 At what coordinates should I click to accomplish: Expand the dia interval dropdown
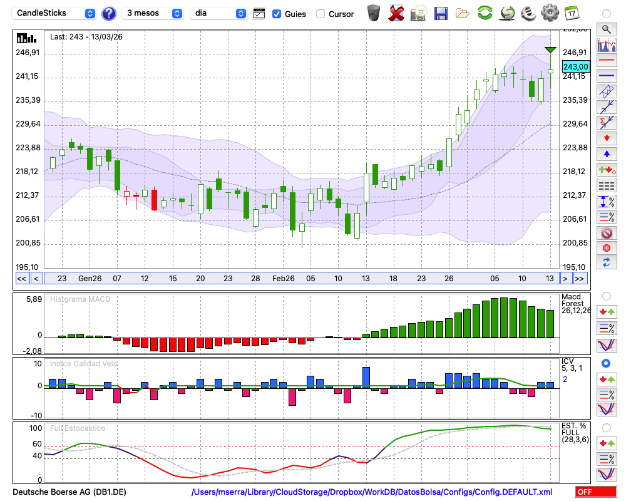click(x=219, y=13)
